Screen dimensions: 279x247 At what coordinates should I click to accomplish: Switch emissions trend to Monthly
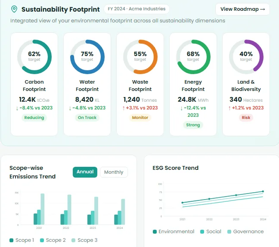pyautogui.click(x=114, y=172)
